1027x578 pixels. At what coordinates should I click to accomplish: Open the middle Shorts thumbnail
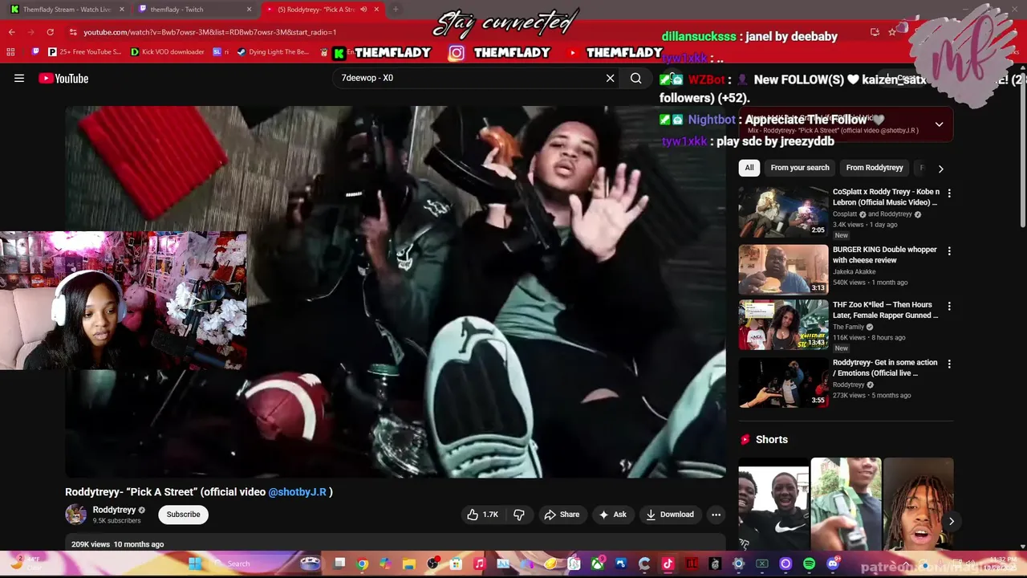pos(846,504)
